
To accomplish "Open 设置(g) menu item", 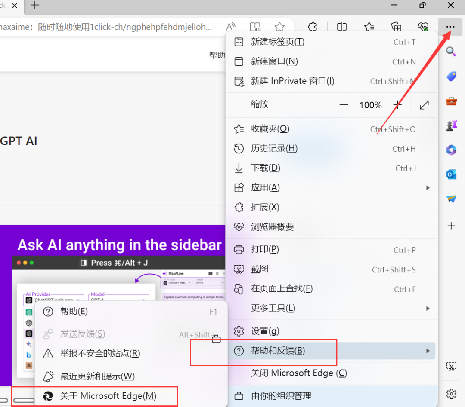I will 332,331.
